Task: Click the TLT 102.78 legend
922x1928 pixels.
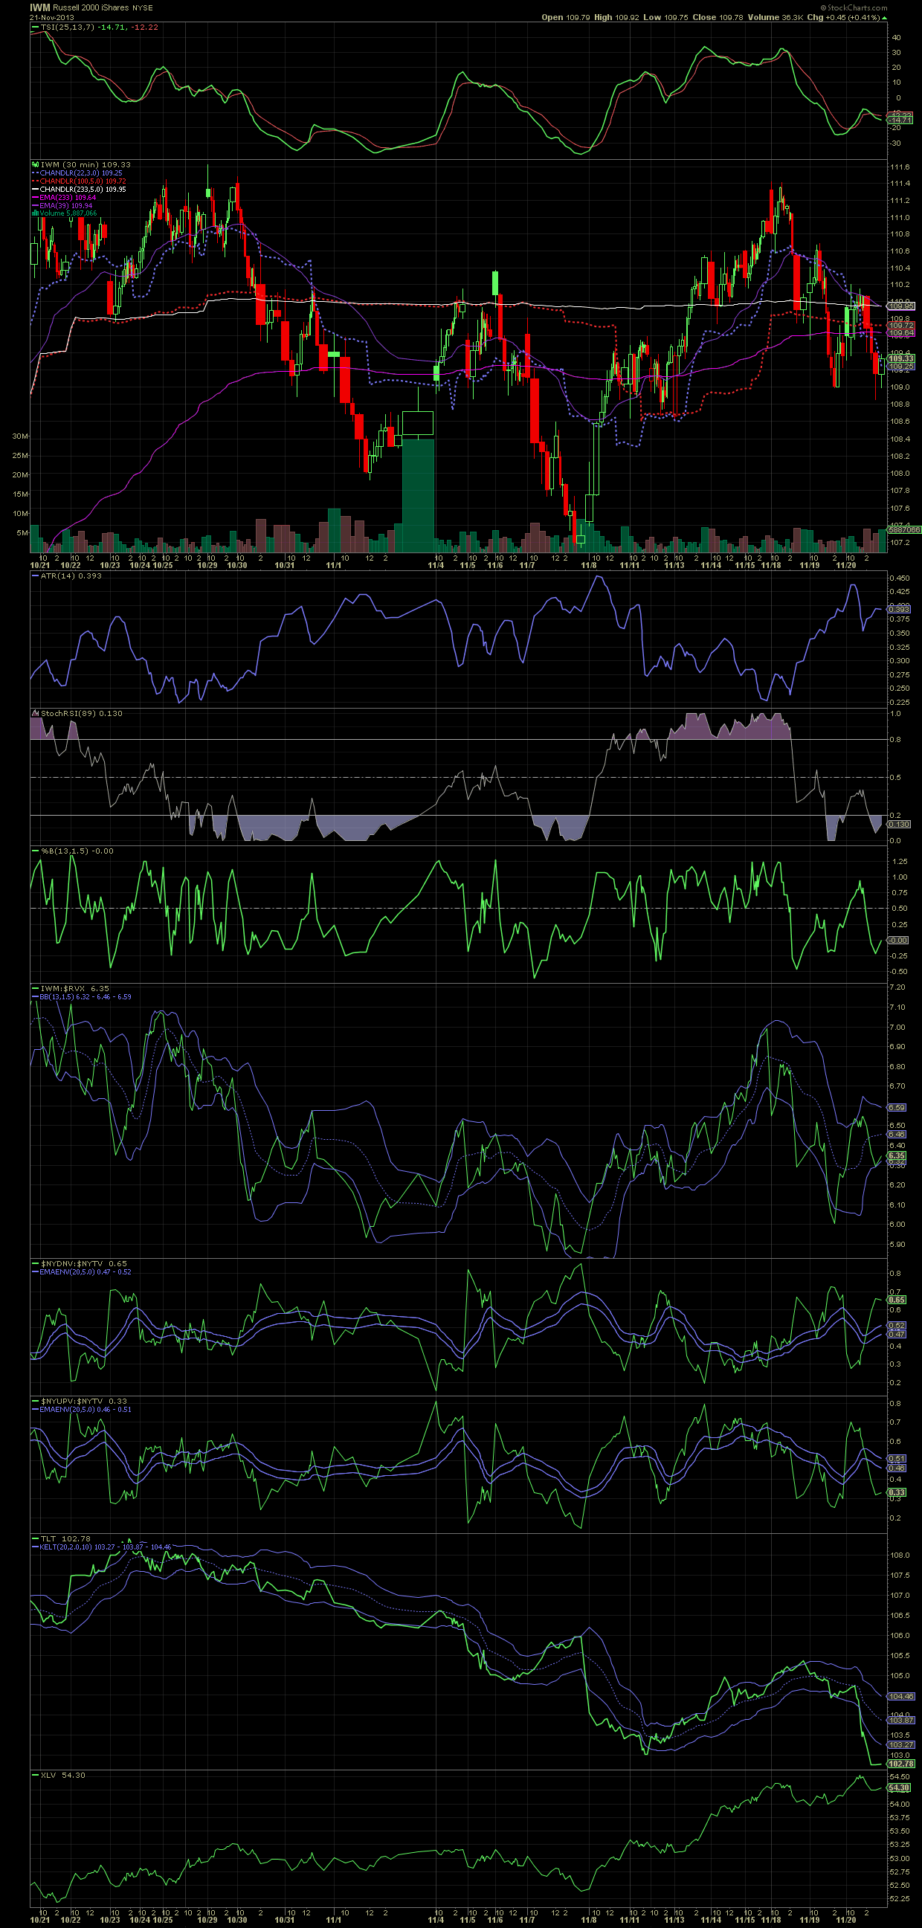Action: coord(61,1539)
